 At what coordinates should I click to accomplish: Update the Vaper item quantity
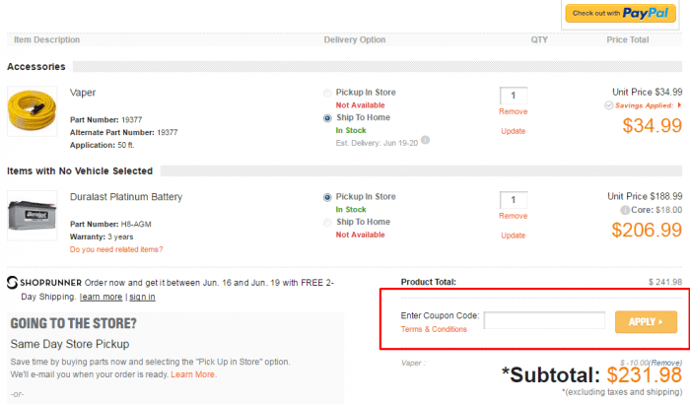point(514,131)
